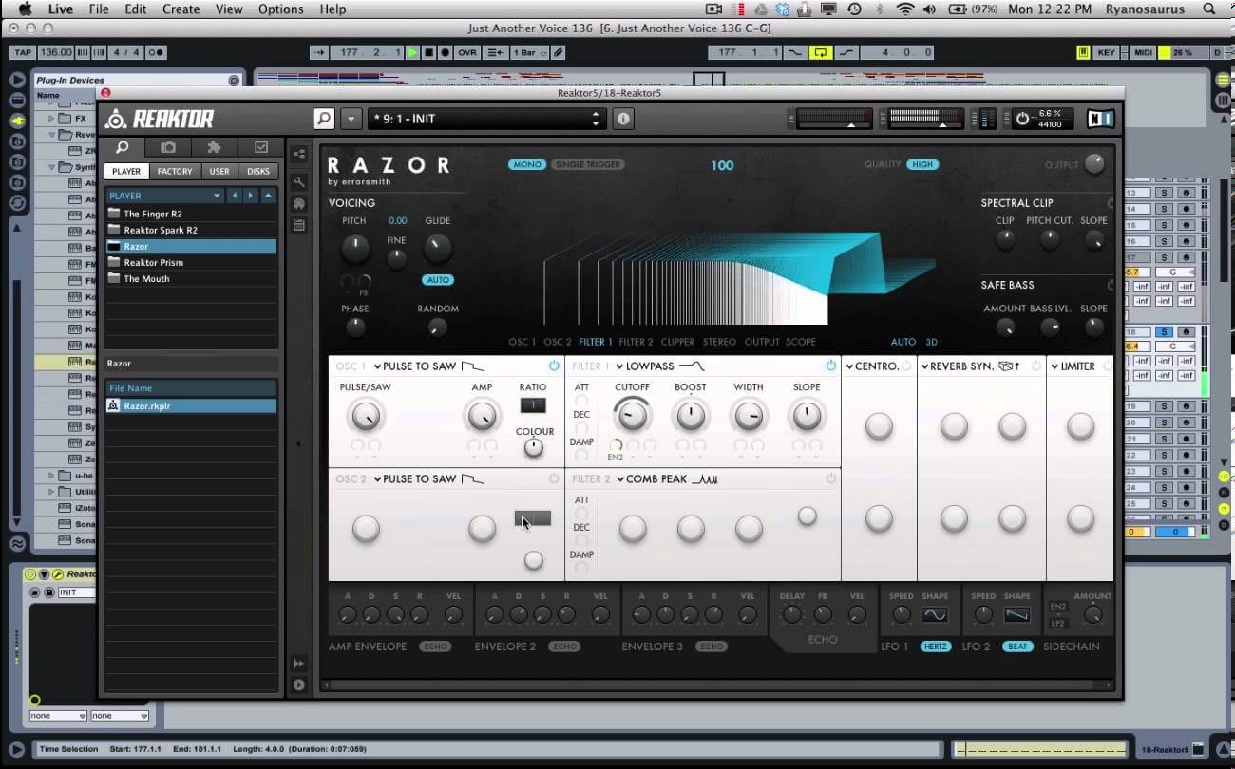Go up a folder level in browser
The image size is (1235, 769).
tap(269, 196)
